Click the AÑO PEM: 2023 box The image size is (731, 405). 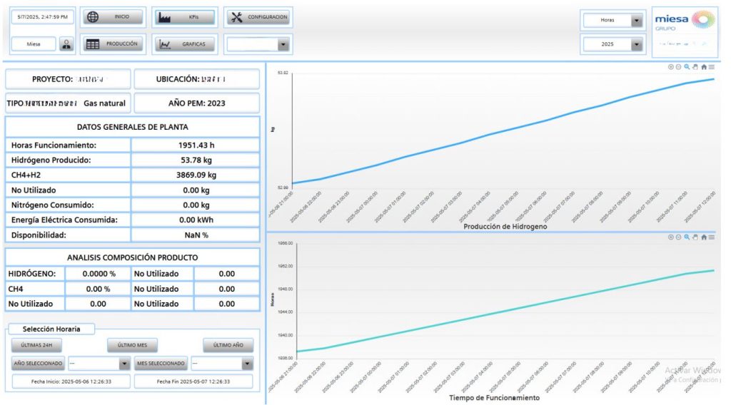point(197,103)
